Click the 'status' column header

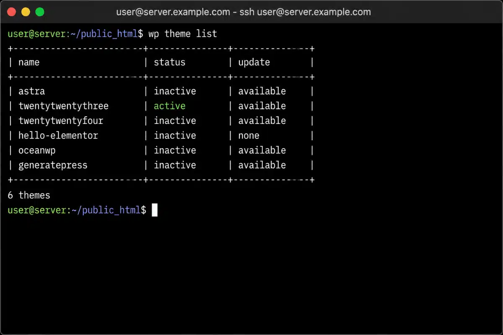point(169,62)
